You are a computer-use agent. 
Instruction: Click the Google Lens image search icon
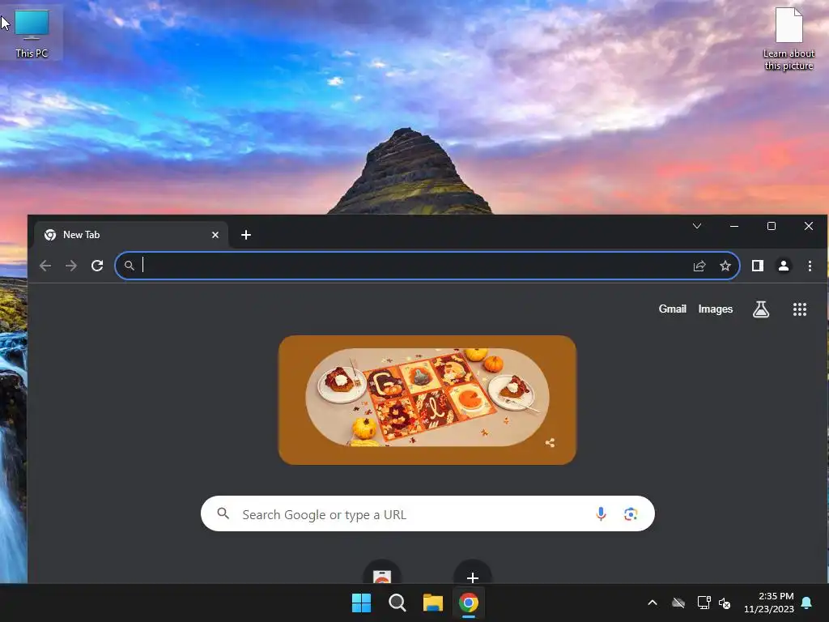pyautogui.click(x=631, y=513)
